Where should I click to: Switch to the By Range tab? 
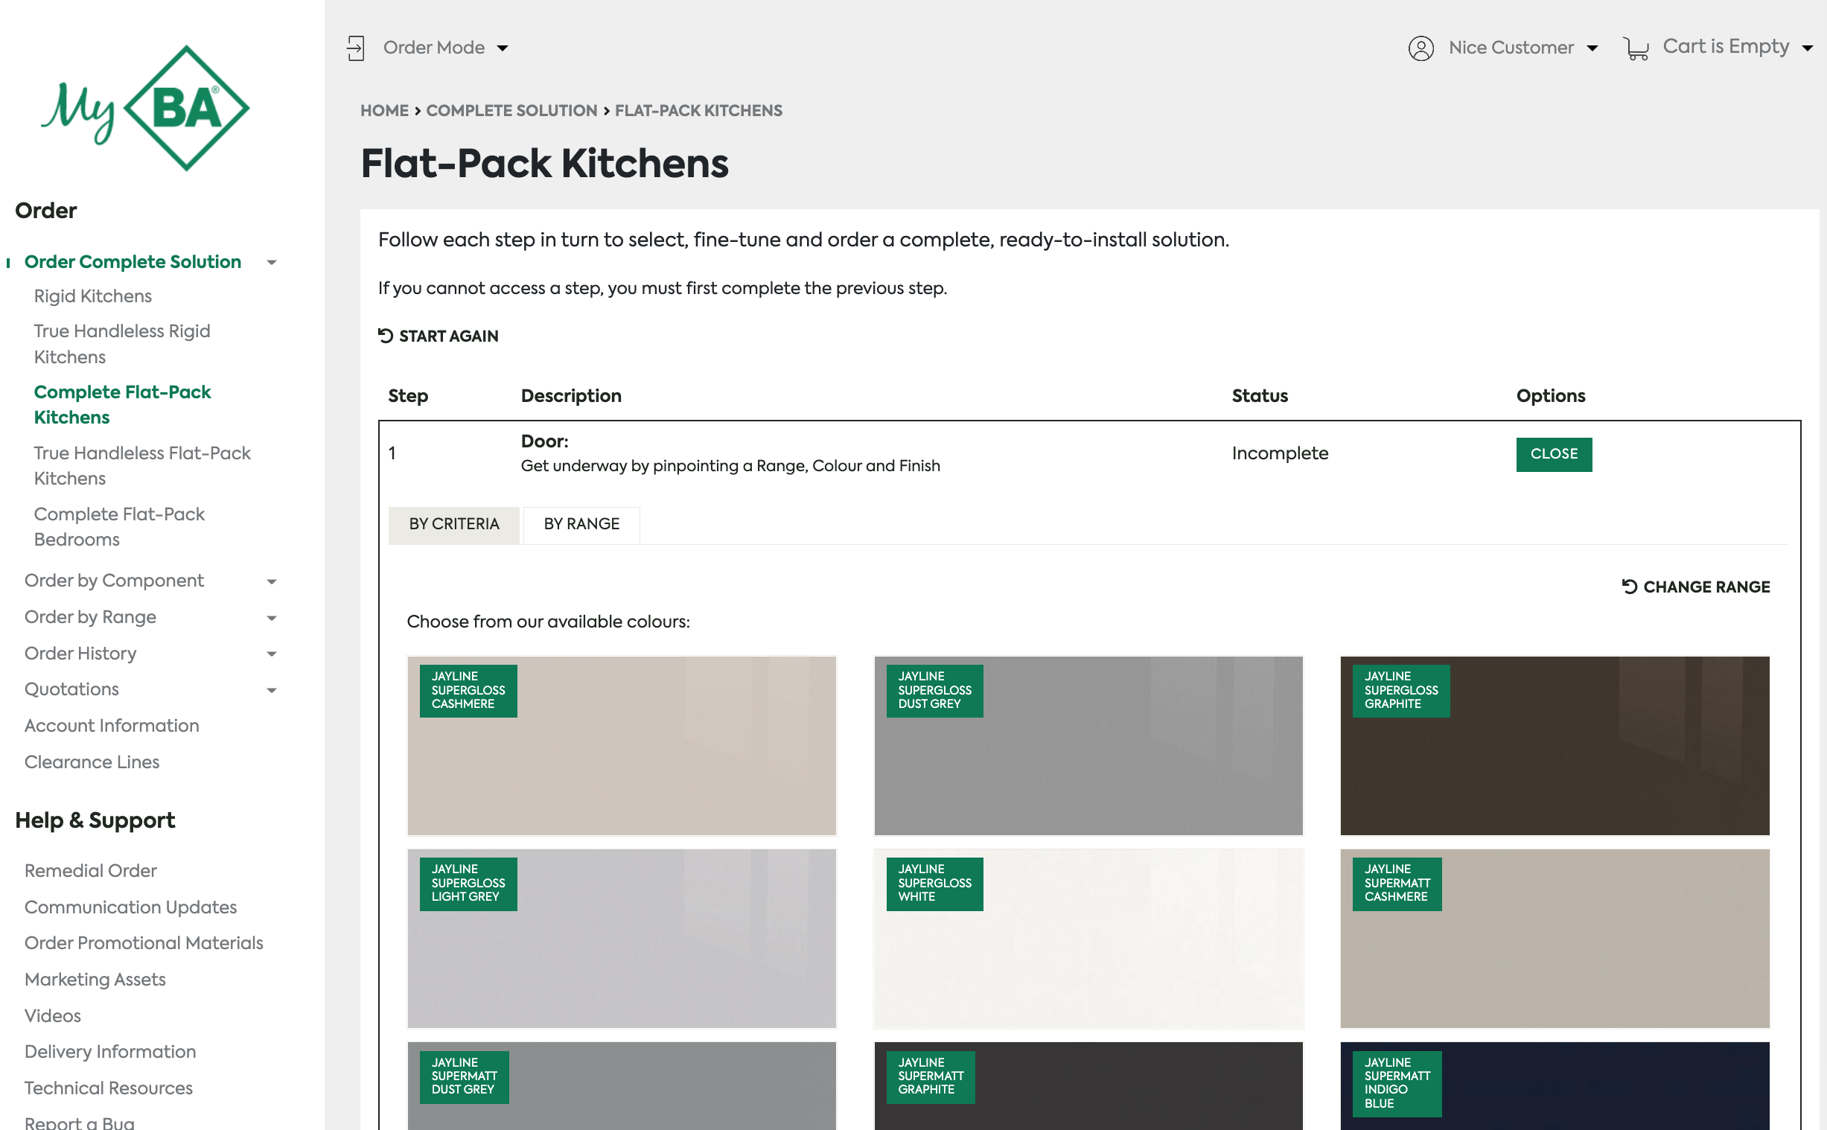click(581, 524)
